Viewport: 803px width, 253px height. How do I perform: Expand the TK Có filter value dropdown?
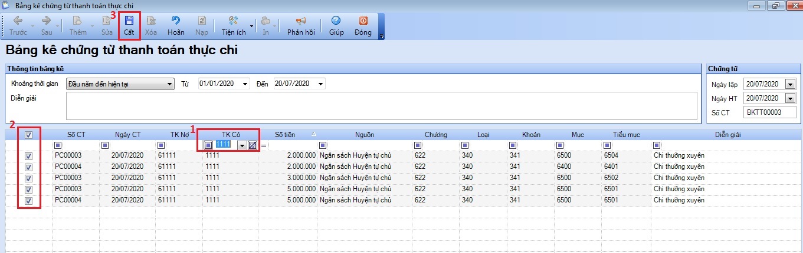pyautogui.click(x=242, y=145)
